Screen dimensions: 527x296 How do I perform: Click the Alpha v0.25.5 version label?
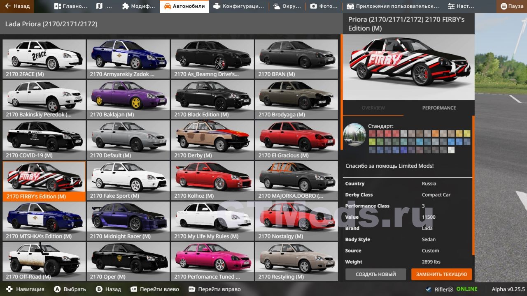(x=508, y=289)
